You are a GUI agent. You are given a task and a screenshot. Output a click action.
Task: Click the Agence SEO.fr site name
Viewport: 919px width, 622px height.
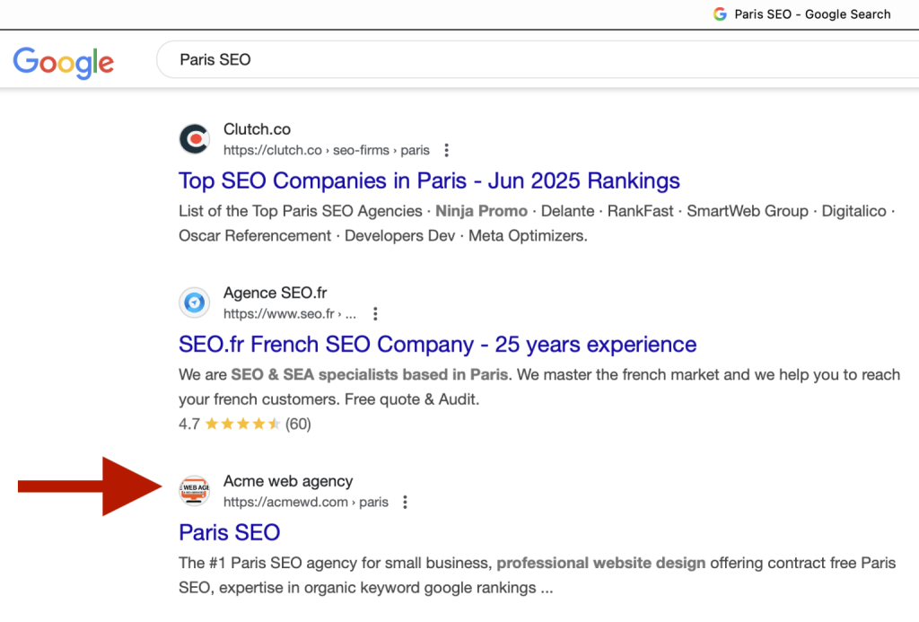point(275,293)
